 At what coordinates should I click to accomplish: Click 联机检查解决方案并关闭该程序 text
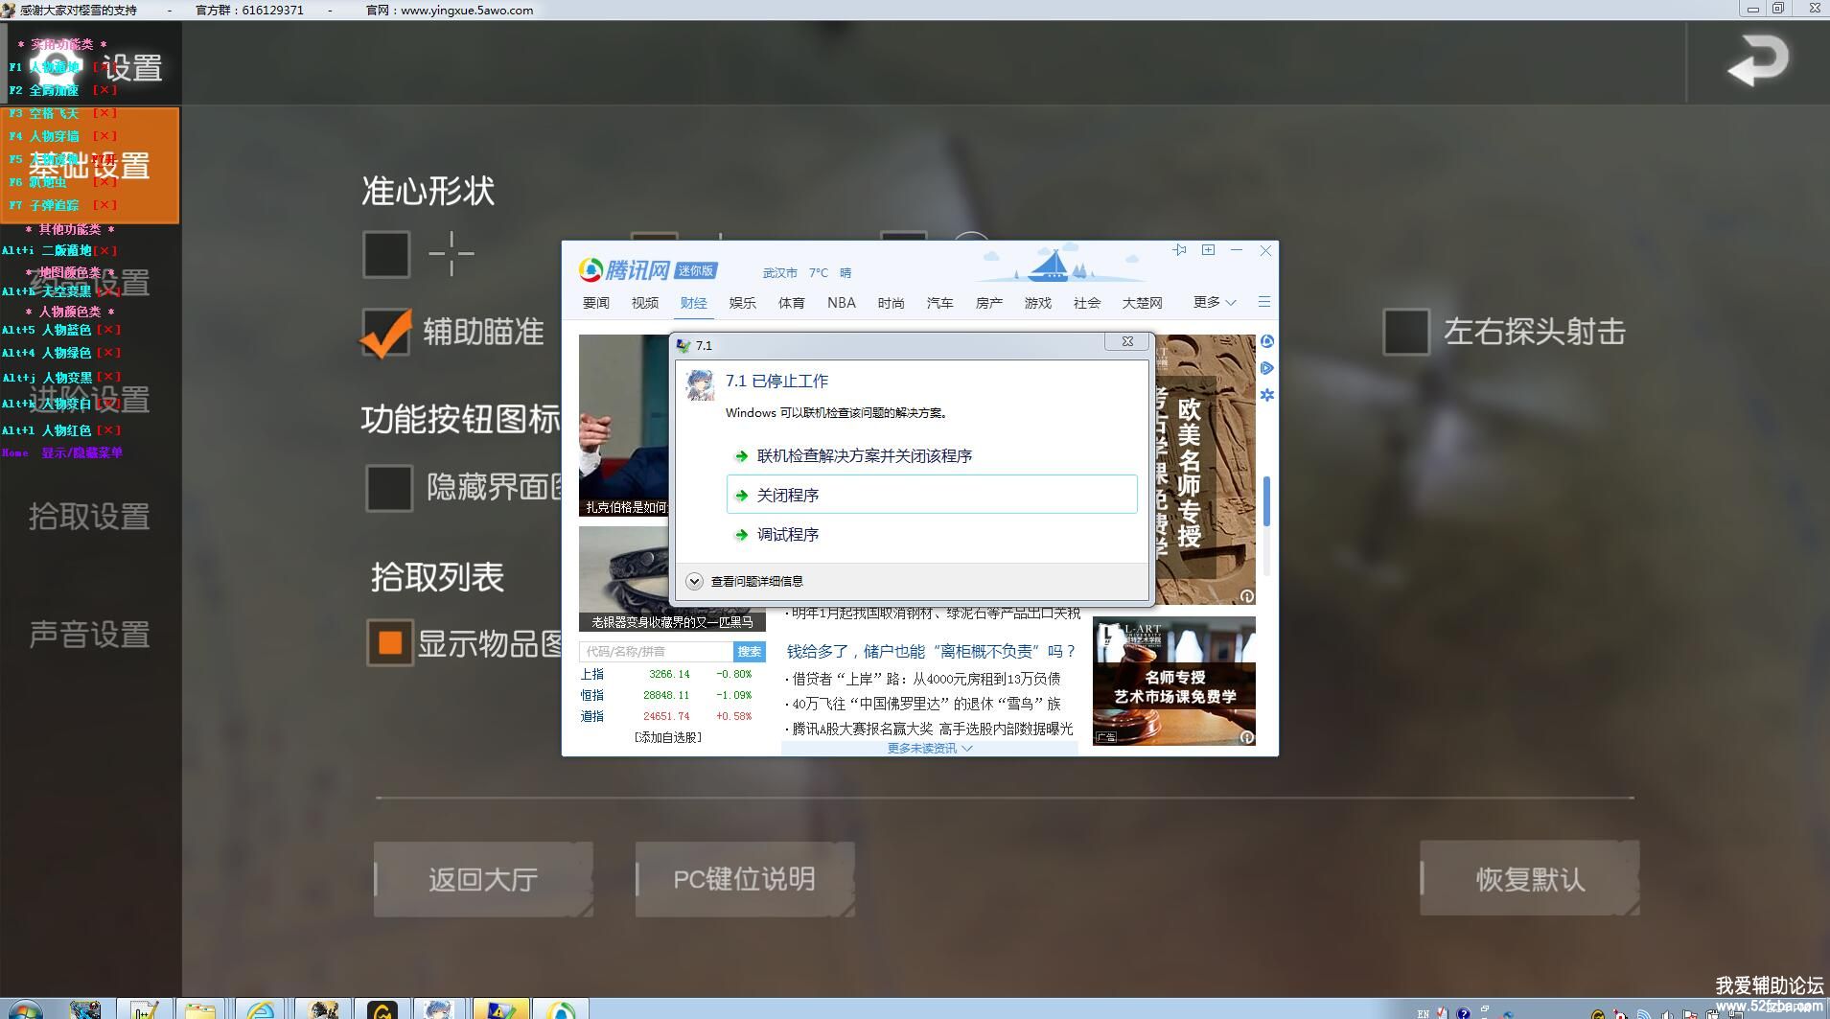click(x=865, y=456)
